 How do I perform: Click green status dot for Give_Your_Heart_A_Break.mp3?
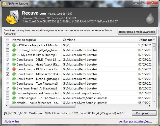click(x=14, y=88)
